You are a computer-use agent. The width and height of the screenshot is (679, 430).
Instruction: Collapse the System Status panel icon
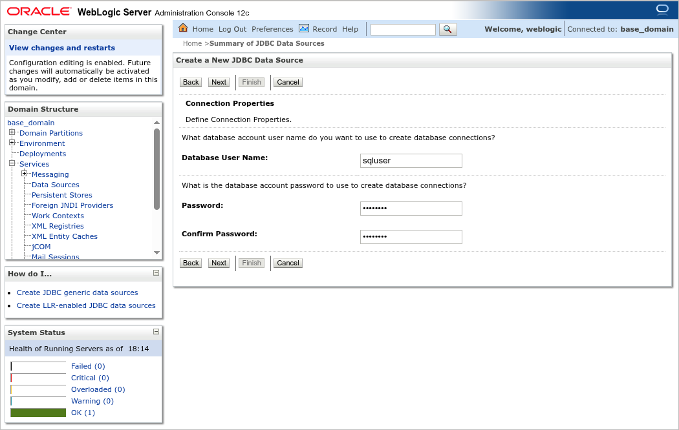(155, 332)
